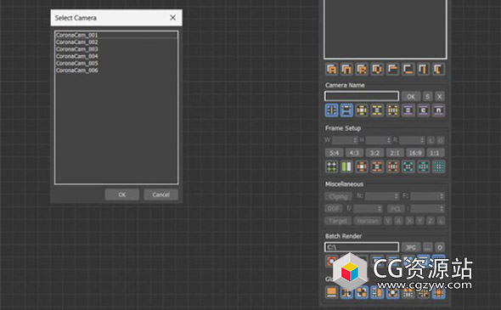Click the browse "..." button in Batch Render
Viewport: 501px width, 310px height.
(x=427, y=247)
